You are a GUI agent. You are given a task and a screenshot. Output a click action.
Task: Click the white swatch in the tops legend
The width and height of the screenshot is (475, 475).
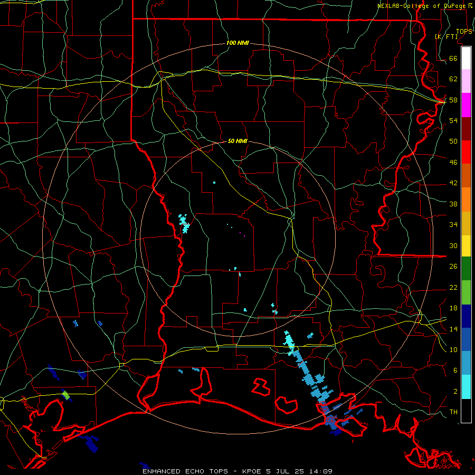click(466, 58)
